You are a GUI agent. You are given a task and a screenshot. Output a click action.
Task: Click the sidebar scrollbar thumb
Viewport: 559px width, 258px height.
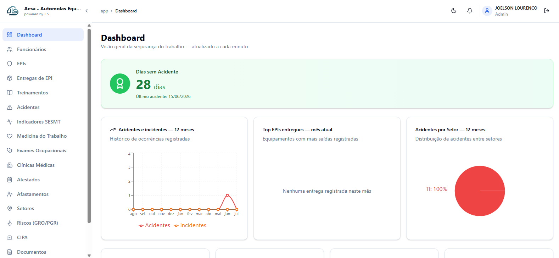pos(89,126)
